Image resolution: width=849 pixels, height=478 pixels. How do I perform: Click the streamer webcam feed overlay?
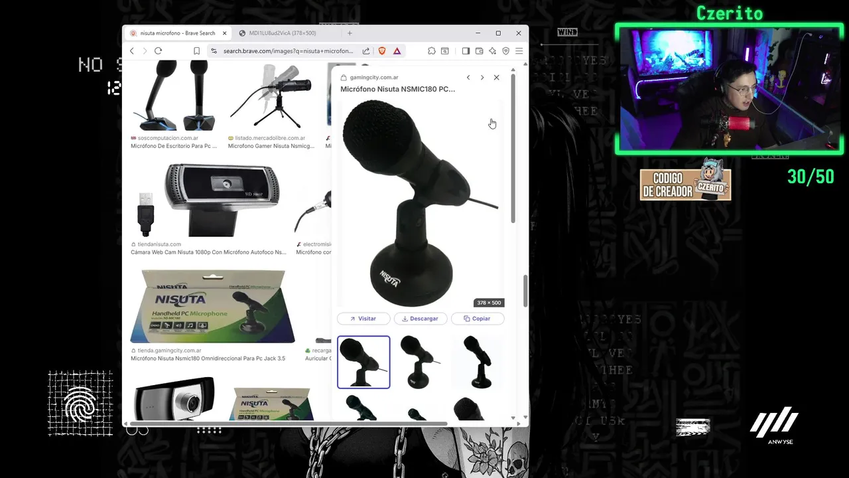729,89
